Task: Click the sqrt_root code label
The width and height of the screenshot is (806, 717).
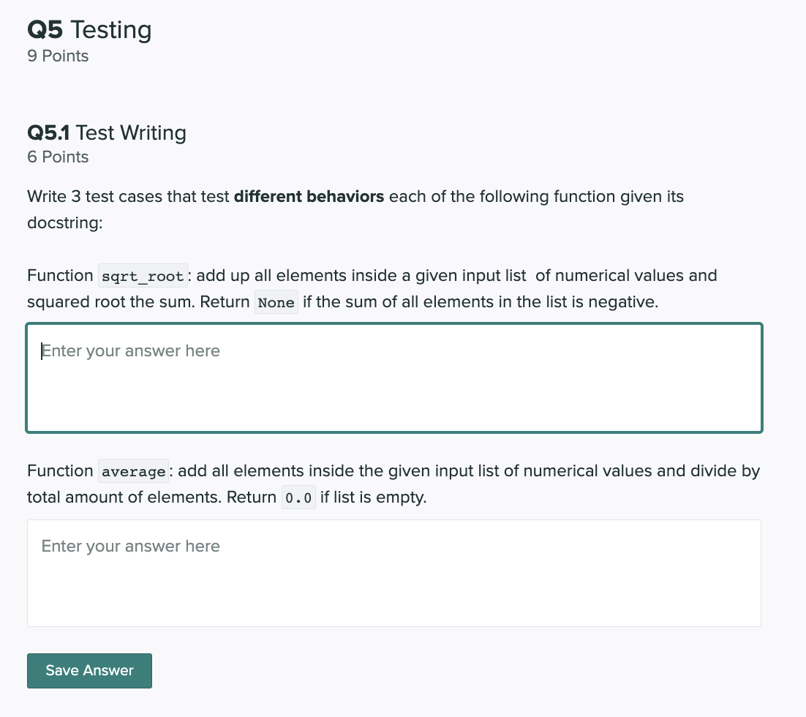Action: (143, 277)
